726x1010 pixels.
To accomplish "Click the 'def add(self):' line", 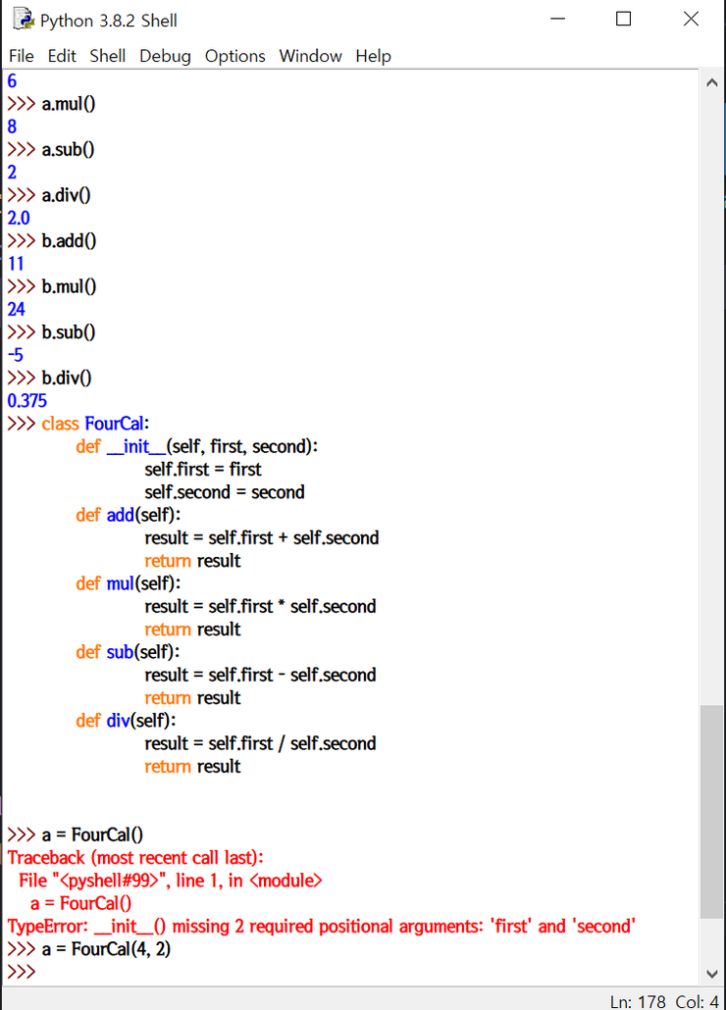I will 129,516.
